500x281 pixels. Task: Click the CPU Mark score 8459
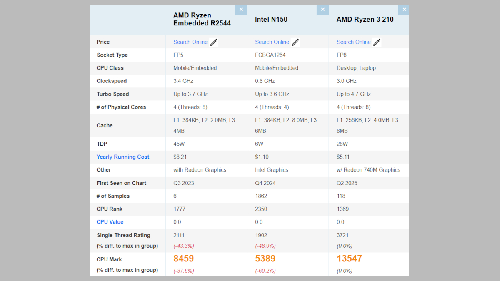point(184,259)
